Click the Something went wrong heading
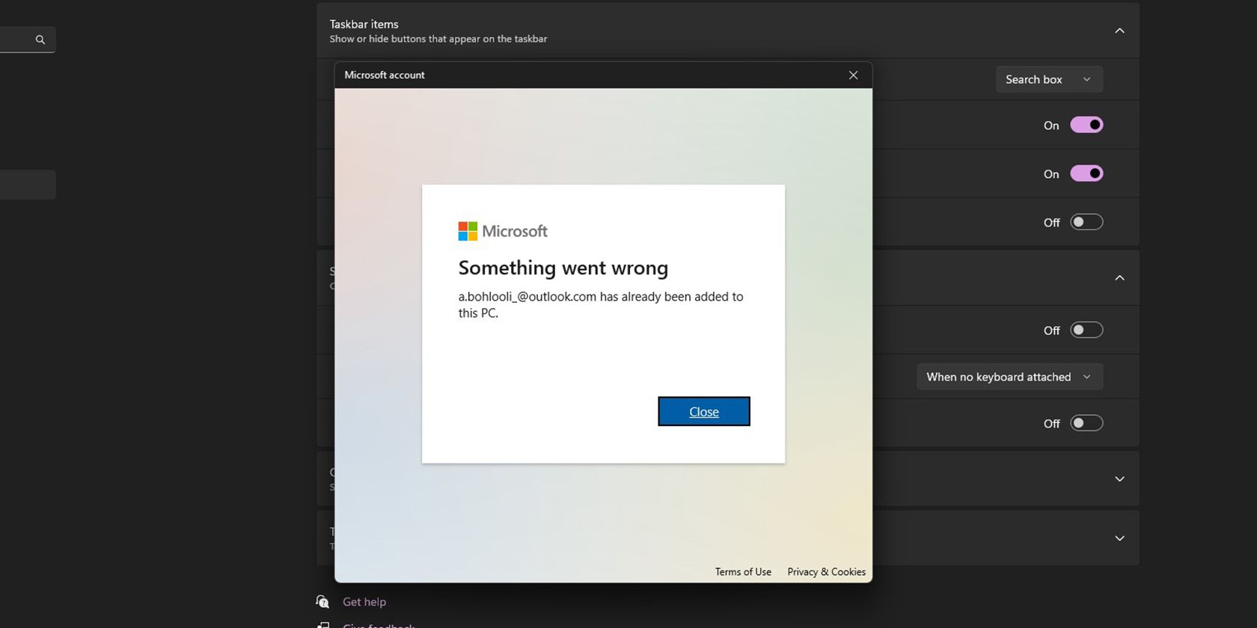This screenshot has height=628, width=1257. click(x=563, y=268)
